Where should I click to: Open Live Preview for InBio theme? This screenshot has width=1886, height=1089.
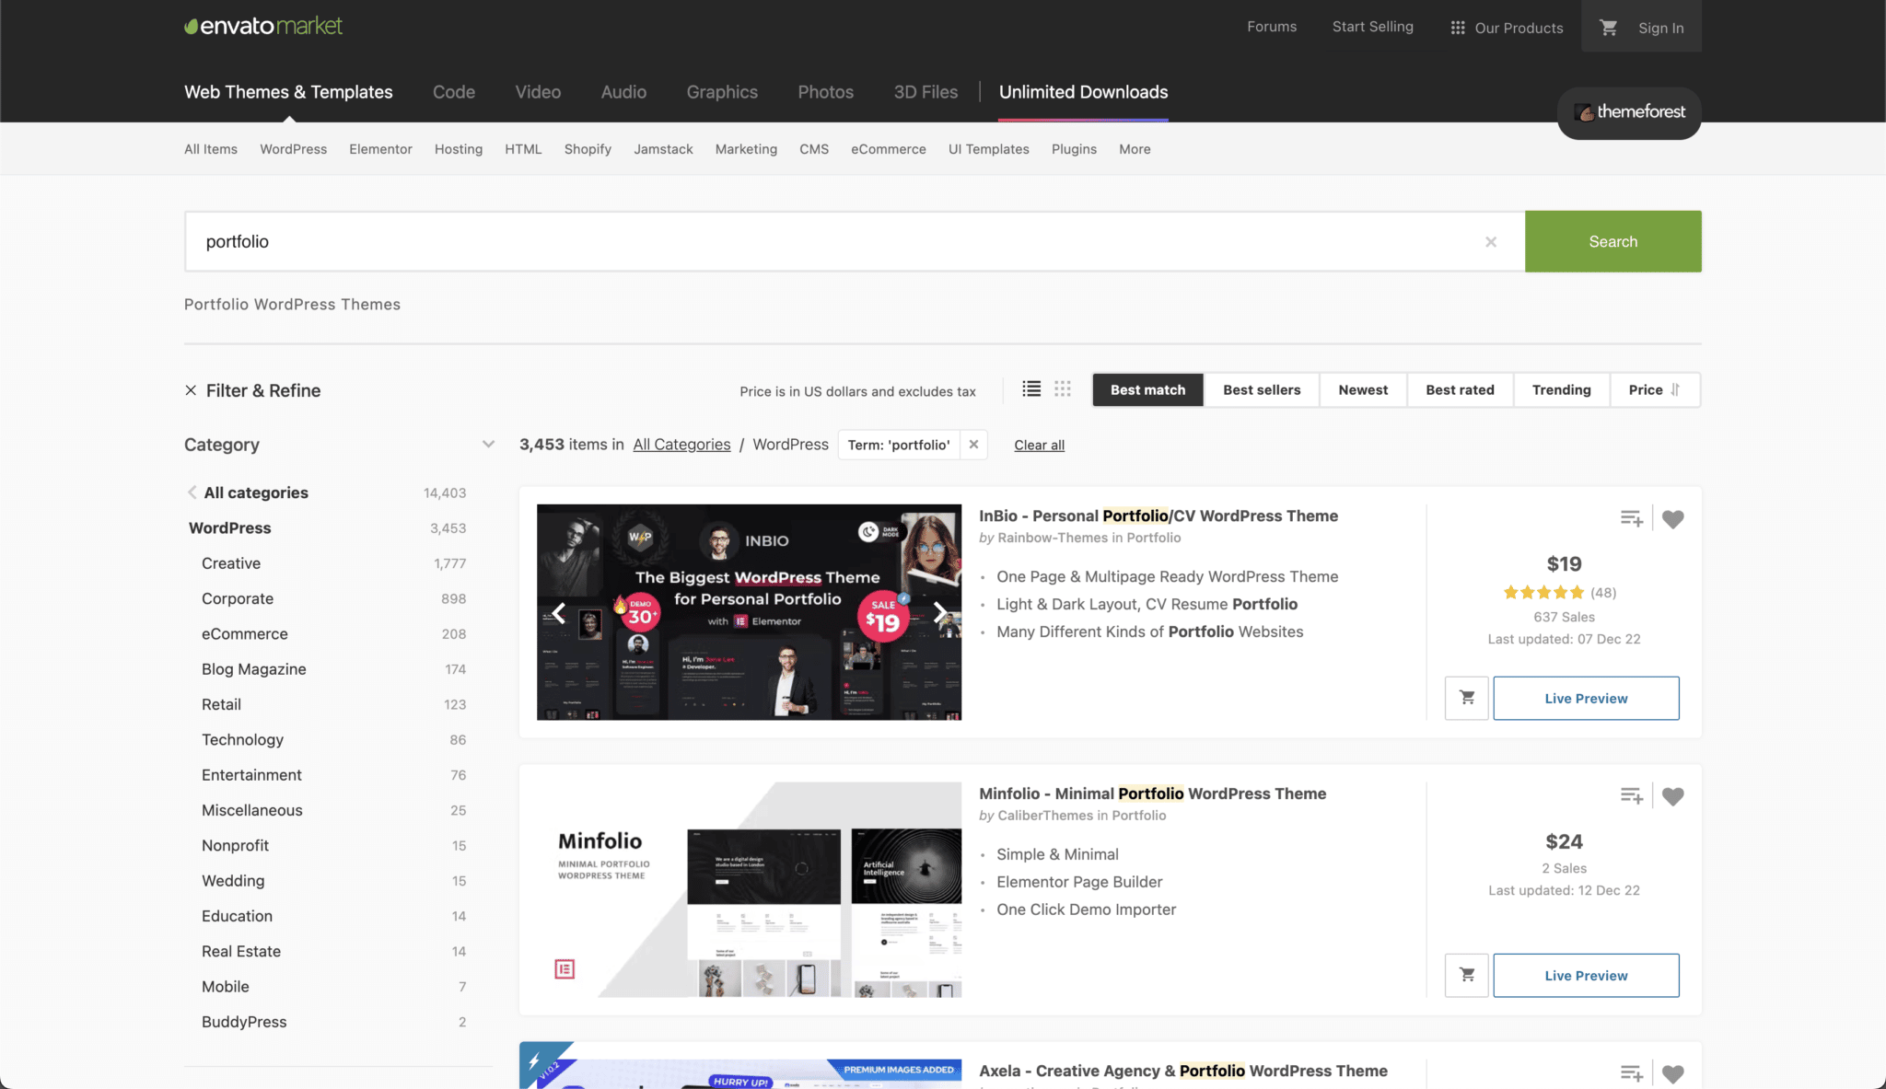(x=1586, y=698)
